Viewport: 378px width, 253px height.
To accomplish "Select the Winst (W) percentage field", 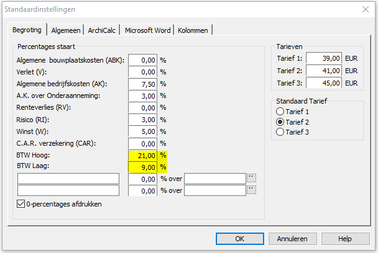I will pos(143,131).
